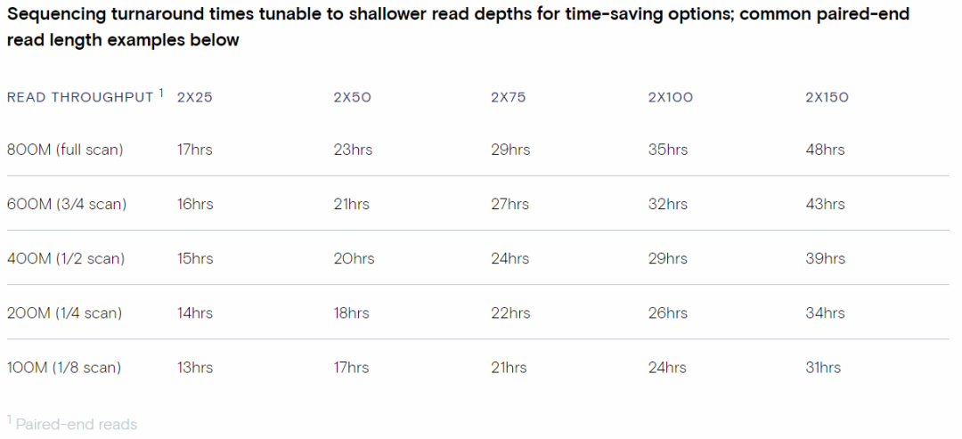Select the 27hrs cell in the 600M row
Screen dimensions: 962x439
510,204
